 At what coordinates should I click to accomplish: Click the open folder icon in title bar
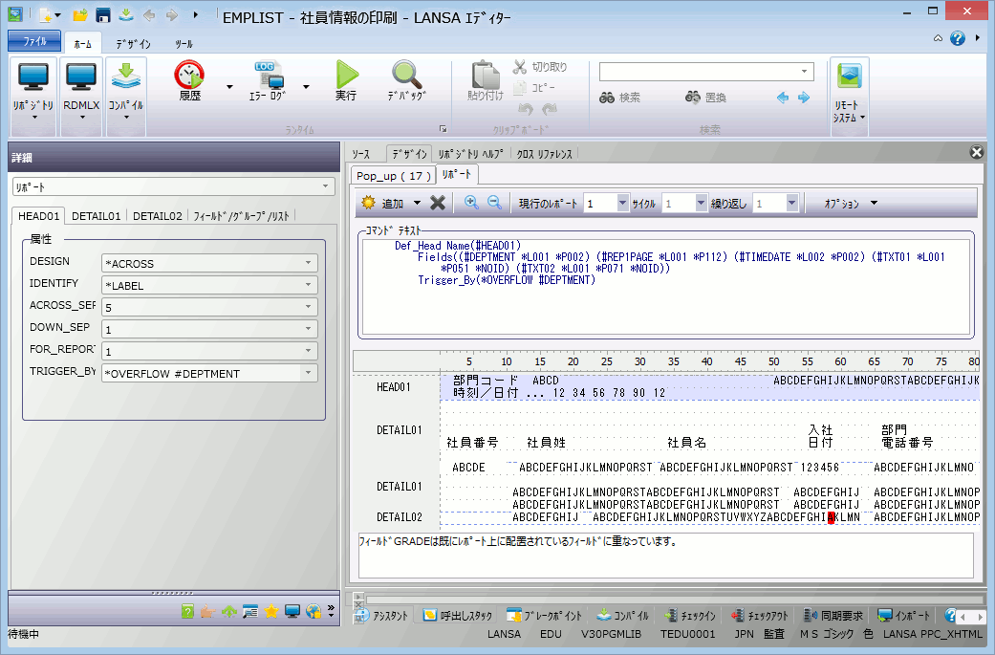(80, 15)
